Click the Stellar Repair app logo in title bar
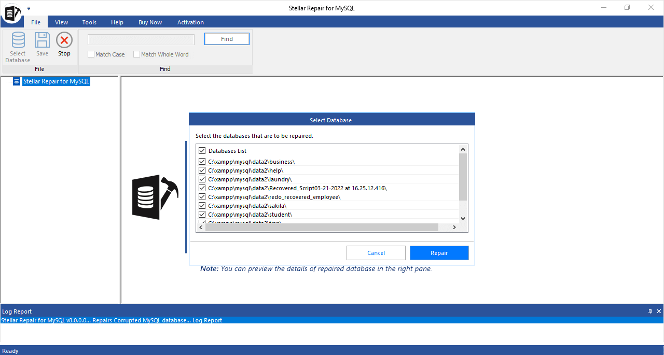664x355 pixels. point(11,12)
